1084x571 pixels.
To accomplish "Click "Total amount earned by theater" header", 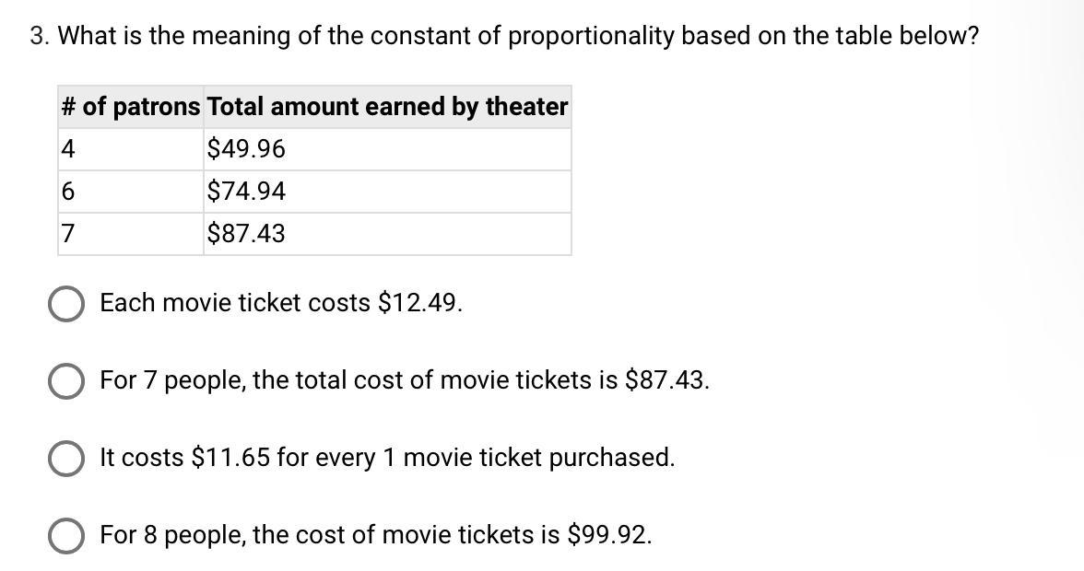I will [387, 107].
